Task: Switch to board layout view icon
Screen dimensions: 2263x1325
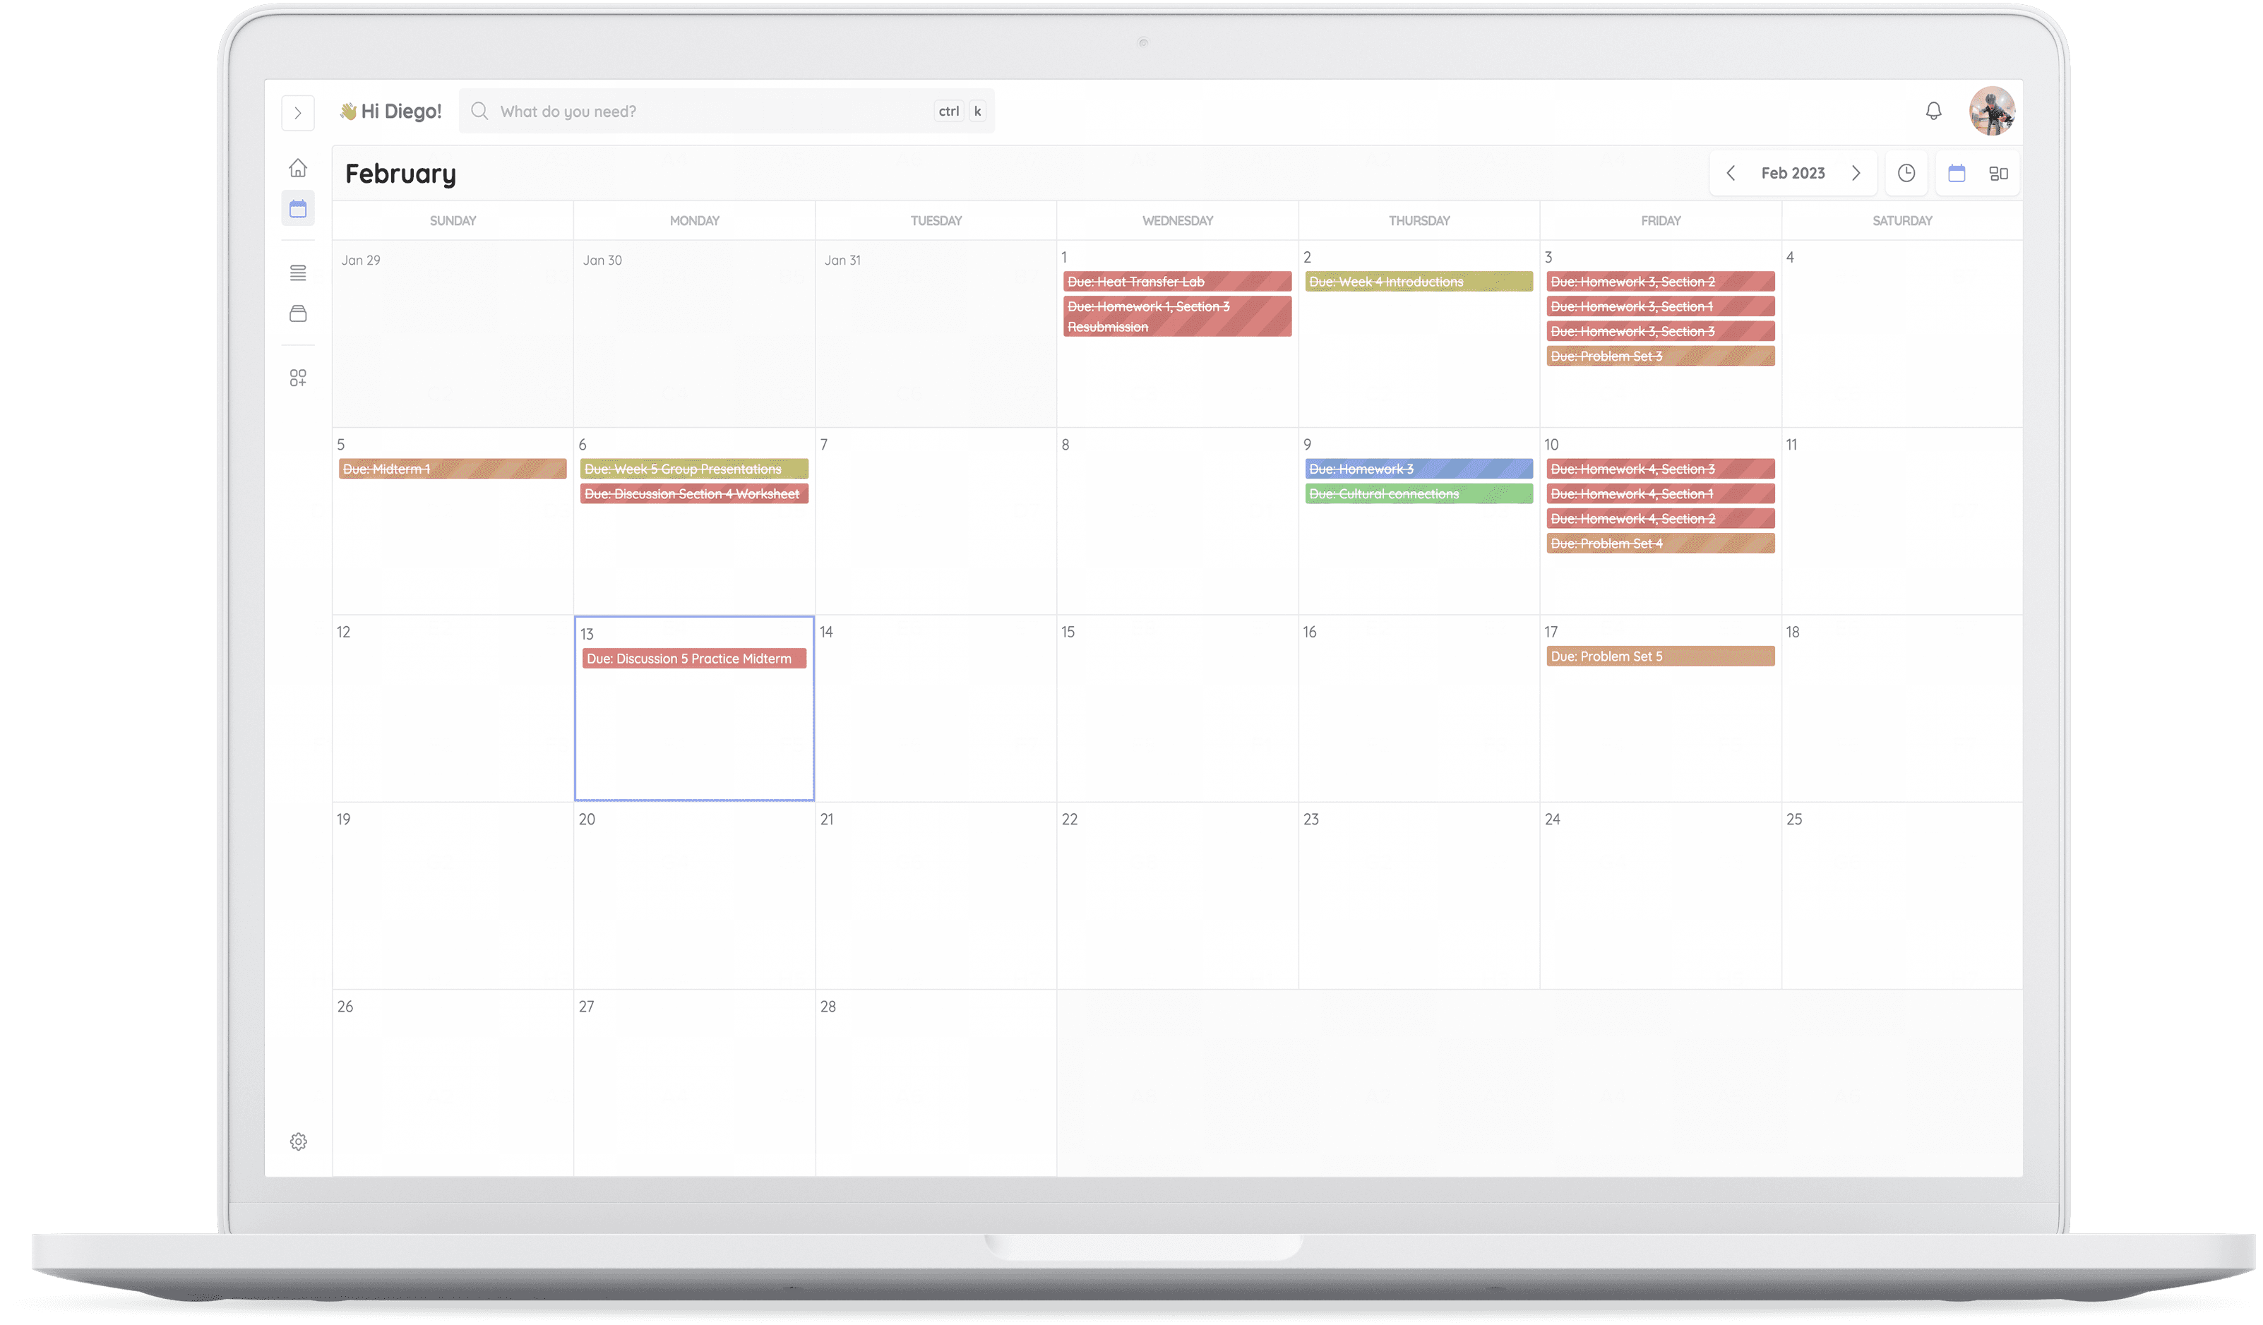Action: [x=1998, y=173]
